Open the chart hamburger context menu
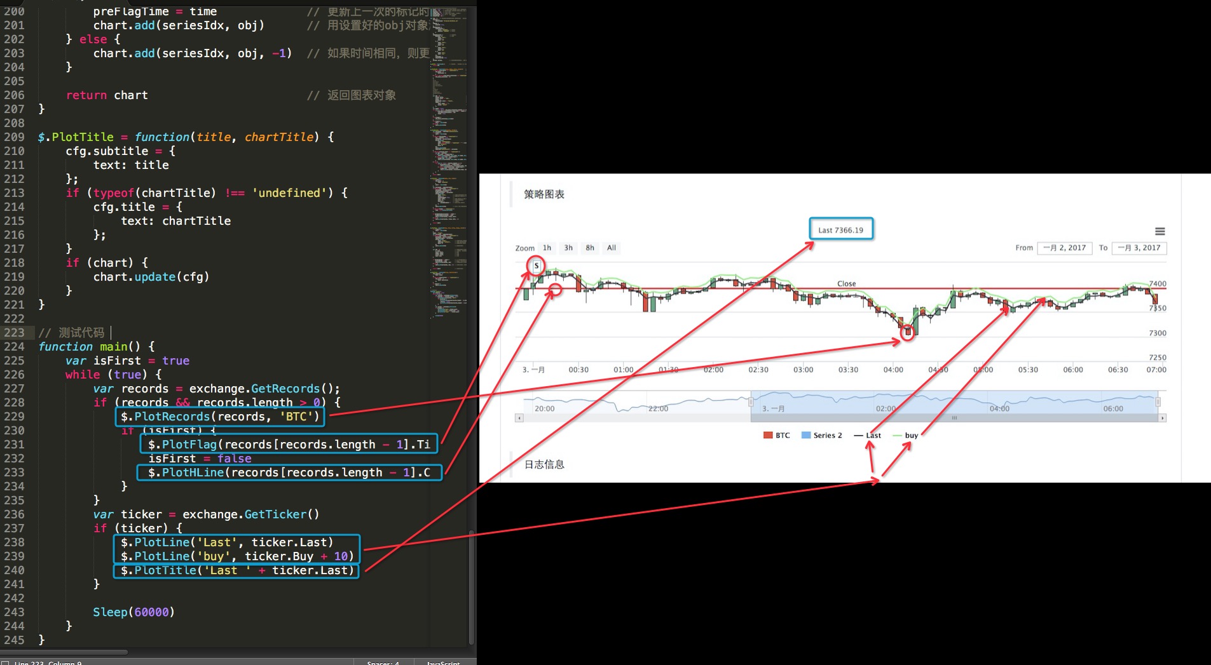 (1160, 231)
